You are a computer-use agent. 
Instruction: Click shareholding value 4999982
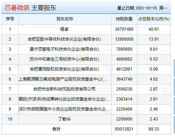click(124, 59)
